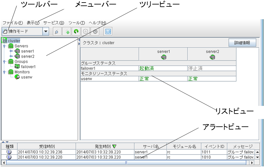Click the 詳細情報 button
264x167 pixels.
click(x=242, y=43)
